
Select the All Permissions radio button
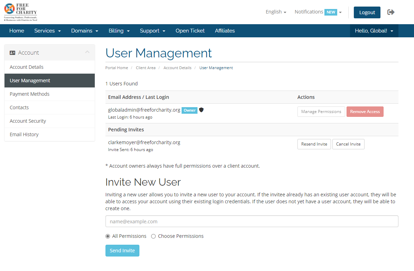(x=108, y=236)
